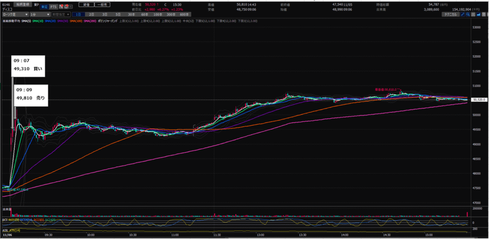Toggle the PTS market button
This screenshot has height=239, width=489.
click(x=53, y=7)
